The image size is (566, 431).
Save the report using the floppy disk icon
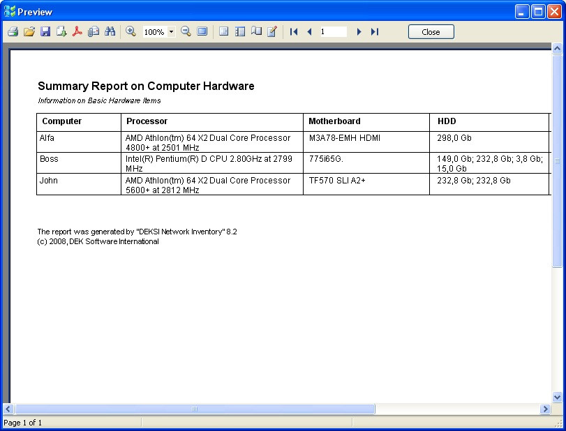45,32
